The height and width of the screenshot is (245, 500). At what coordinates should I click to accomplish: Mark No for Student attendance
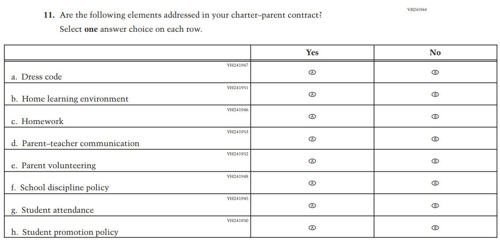(435, 206)
